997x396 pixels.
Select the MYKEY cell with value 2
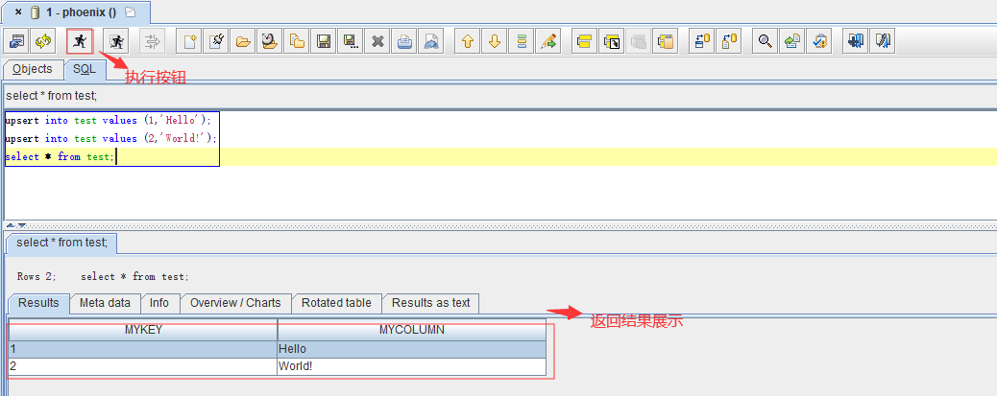tap(143, 366)
